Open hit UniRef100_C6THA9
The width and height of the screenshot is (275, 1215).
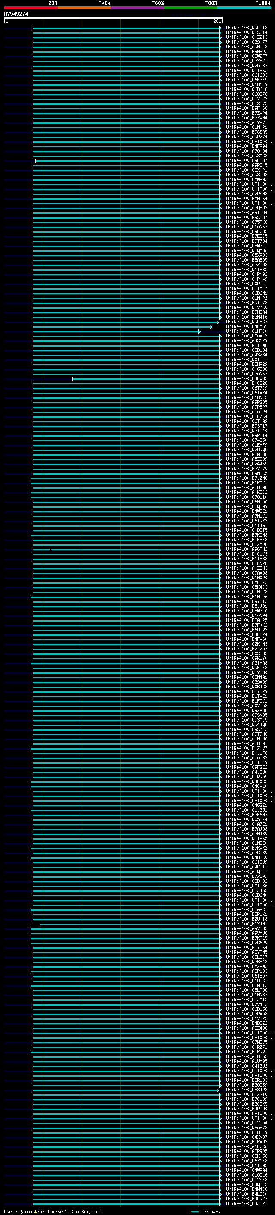click(x=247, y=421)
